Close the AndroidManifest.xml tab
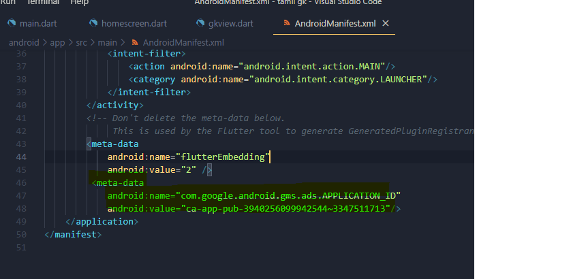This screenshot has width=571, height=279. 385,23
